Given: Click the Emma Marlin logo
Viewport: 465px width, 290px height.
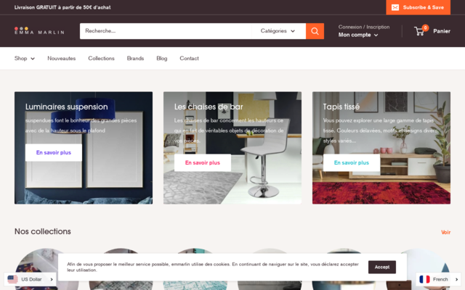Looking at the screenshot, I should pos(39,30).
